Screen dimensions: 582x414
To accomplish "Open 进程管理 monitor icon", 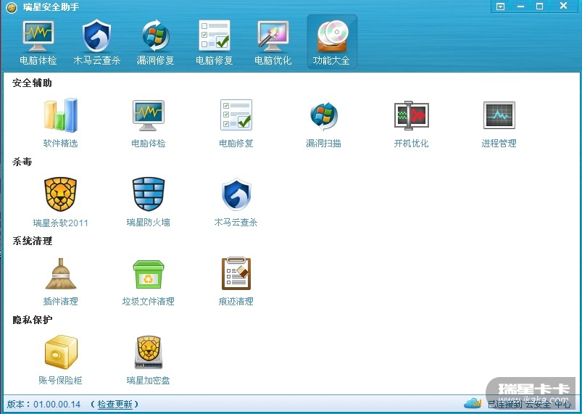I will coord(499,115).
